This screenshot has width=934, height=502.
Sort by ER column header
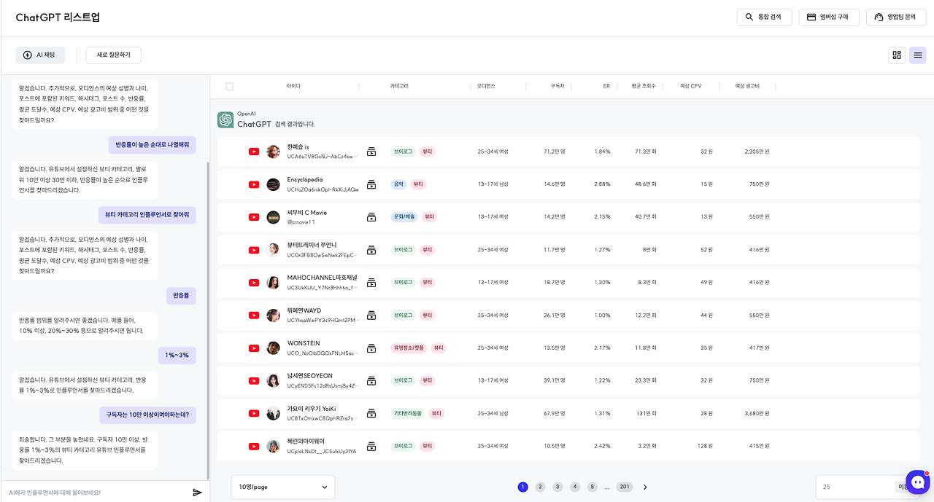[606, 86]
